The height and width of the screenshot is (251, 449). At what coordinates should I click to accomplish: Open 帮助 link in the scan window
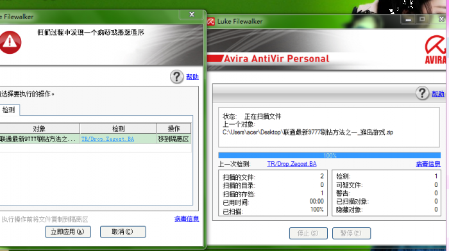pos(438,93)
